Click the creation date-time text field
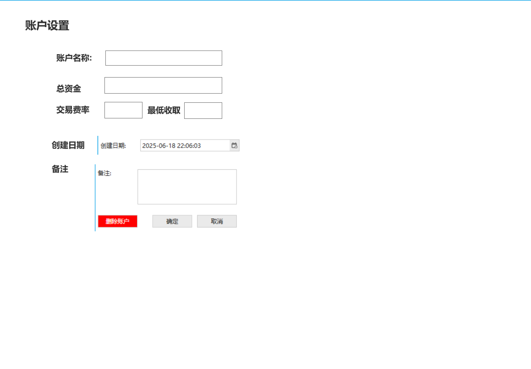This screenshot has width=531, height=369. click(185, 145)
